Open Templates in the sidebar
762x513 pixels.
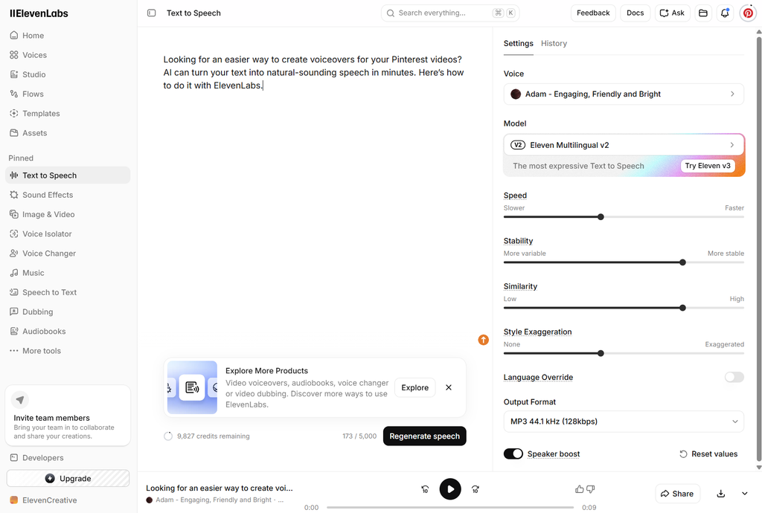68,113
